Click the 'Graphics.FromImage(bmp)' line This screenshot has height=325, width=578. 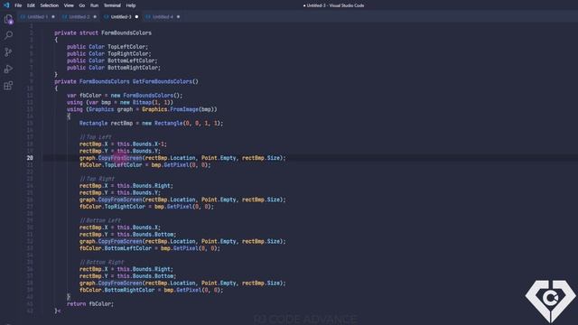click(x=142, y=109)
